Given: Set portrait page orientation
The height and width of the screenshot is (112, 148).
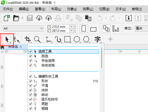Looking at the screenshot, I should pos(84,29).
